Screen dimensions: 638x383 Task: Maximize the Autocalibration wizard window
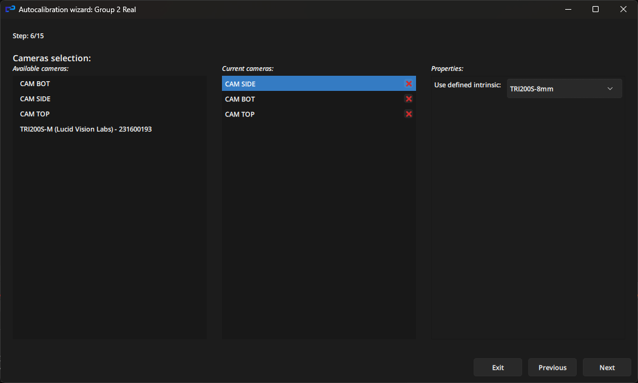click(596, 9)
